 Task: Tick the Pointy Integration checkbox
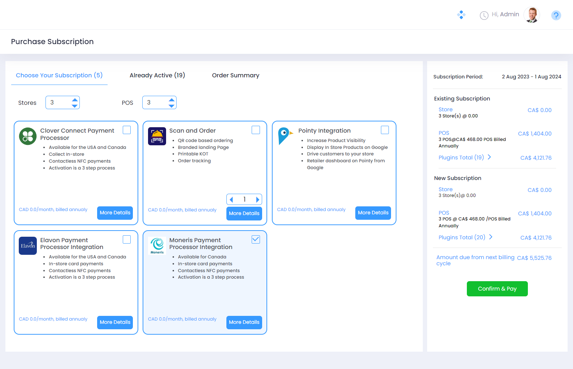[x=385, y=130]
